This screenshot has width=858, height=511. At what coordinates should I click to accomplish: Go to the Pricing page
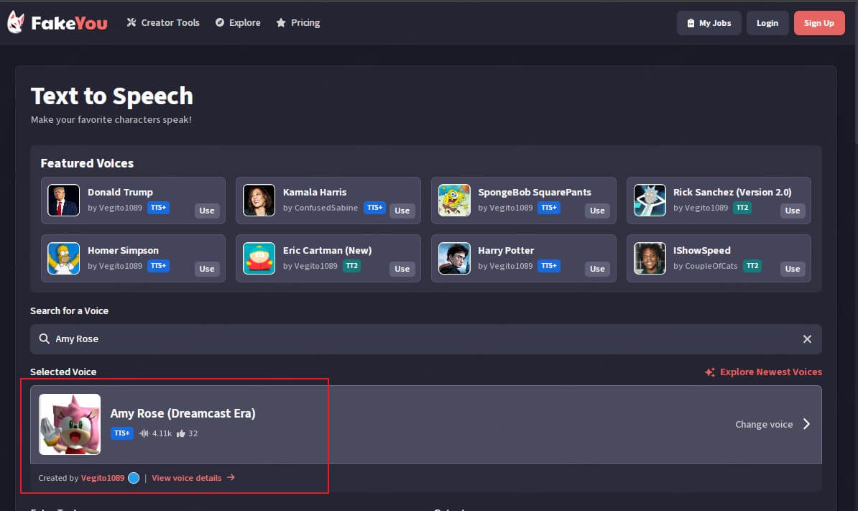pyautogui.click(x=298, y=22)
